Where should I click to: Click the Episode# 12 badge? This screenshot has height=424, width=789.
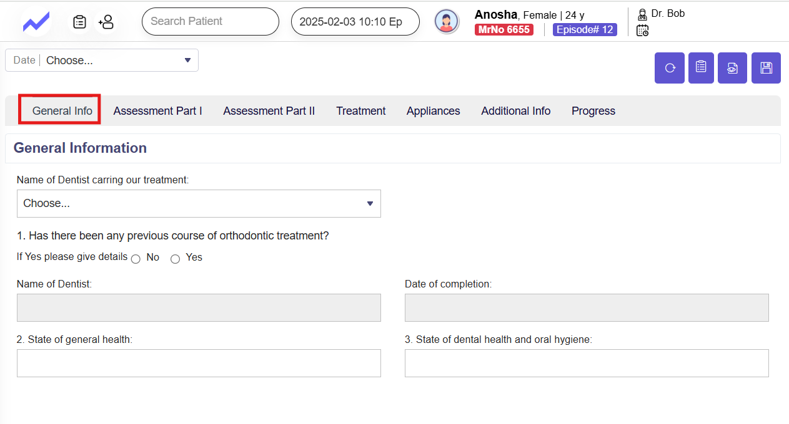click(x=585, y=30)
